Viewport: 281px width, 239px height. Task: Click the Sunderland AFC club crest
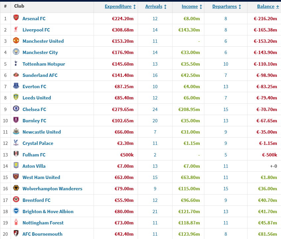pyautogui.click(x=16, y=75)
